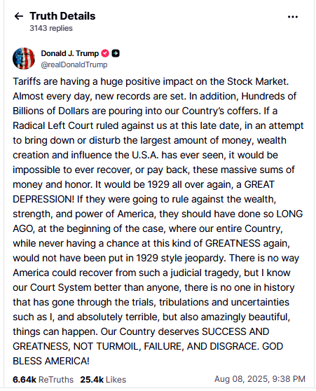Viewport: 316px width, 391px height.
Task: Click the closing "BLESS AMERICA!" text
Action: pos(51,361)
